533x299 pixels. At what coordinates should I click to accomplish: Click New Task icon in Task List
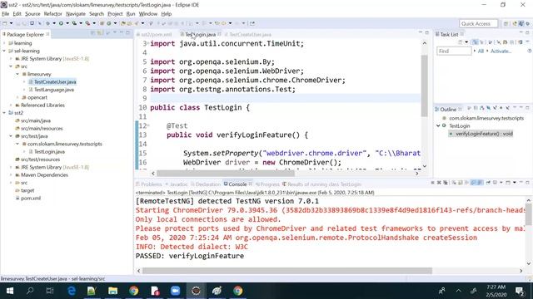pos(461,42)
